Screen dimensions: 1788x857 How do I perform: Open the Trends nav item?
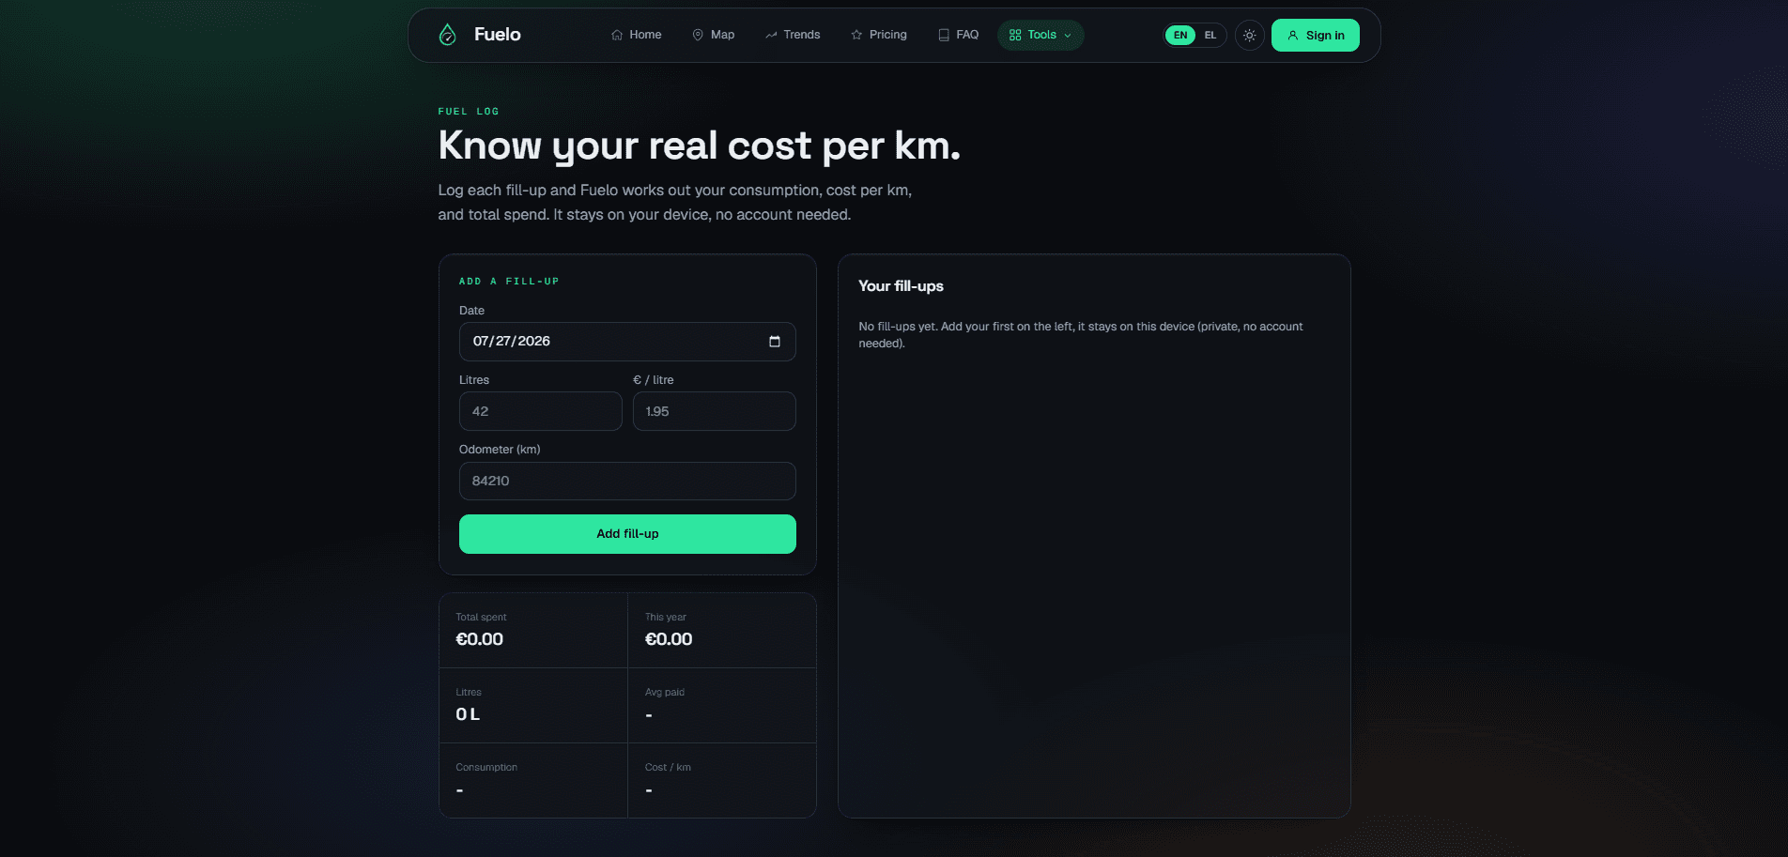(x=793, y=35)
